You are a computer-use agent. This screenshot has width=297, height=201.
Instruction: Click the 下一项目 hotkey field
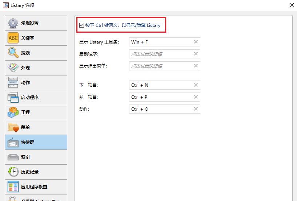tap(164, 85)
